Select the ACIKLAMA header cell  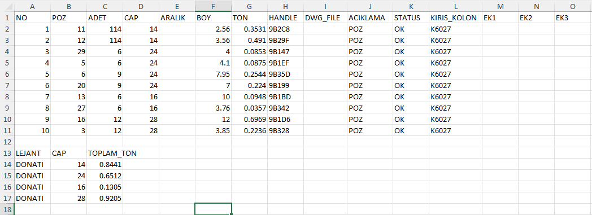(x=370, y=17)
